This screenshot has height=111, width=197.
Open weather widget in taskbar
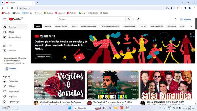[x=11, y=108]
